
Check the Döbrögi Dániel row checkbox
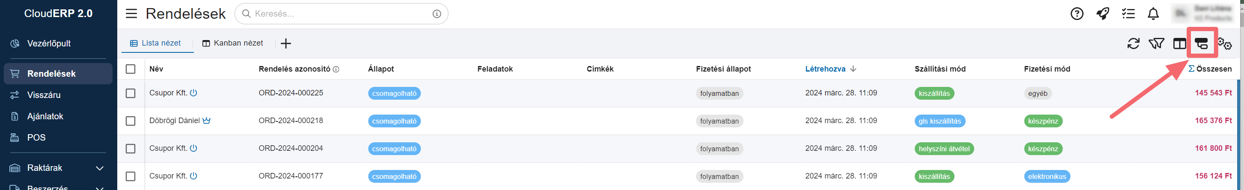(x=131, y=121)
